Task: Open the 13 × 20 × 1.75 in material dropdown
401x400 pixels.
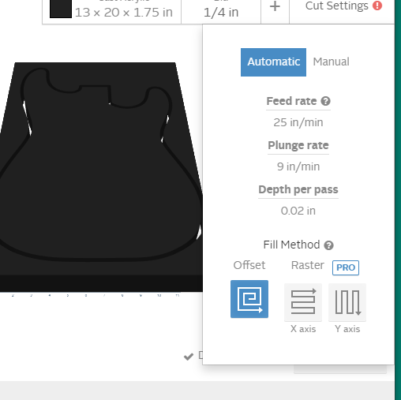Action: 112,12
